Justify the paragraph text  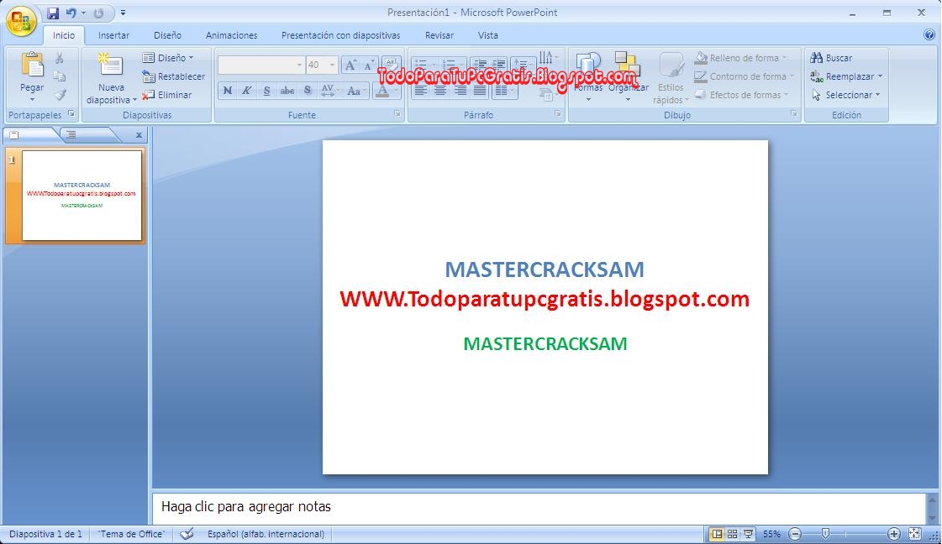[x=480, y=91]
